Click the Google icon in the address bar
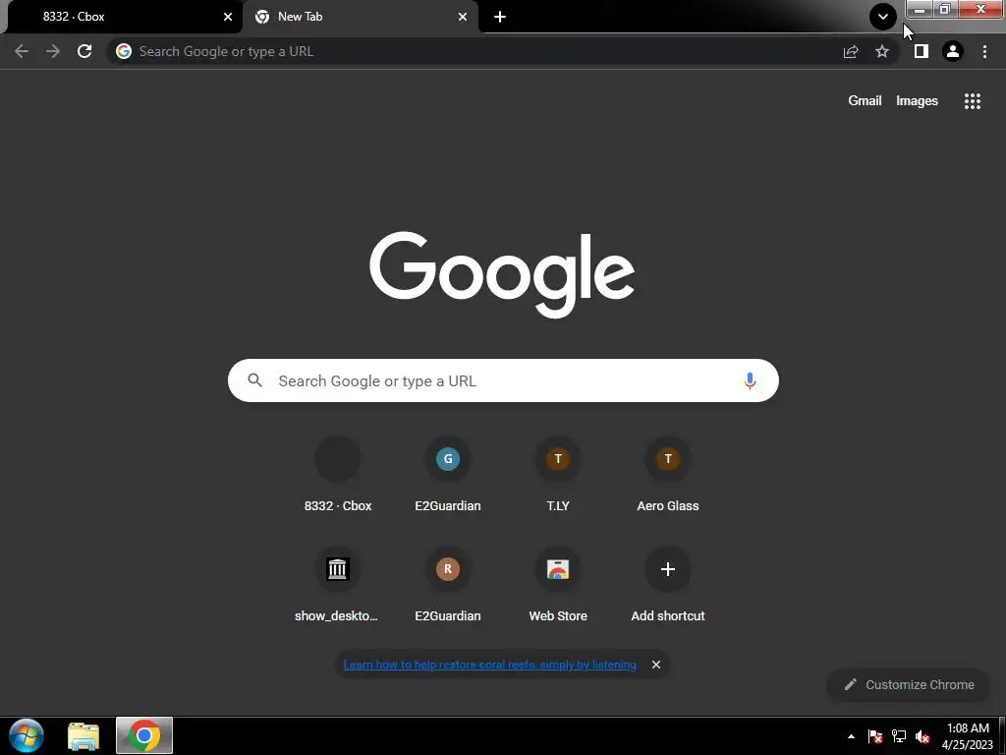The image size is (1006, 755). (124, 51)
